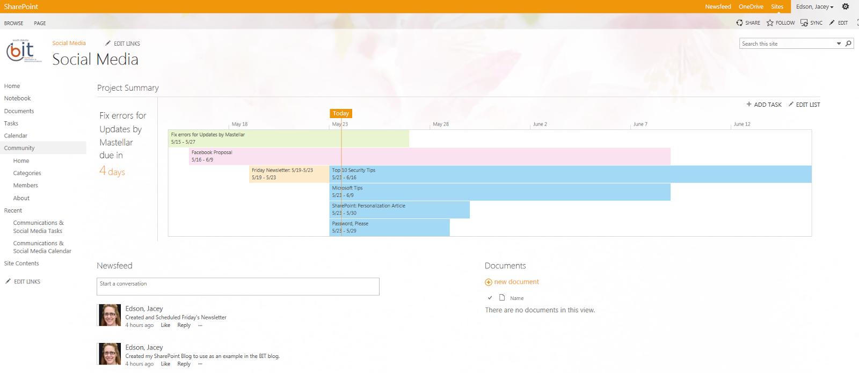
Task: Like the Friday's Newsletter post
Action: click(165, 325)
